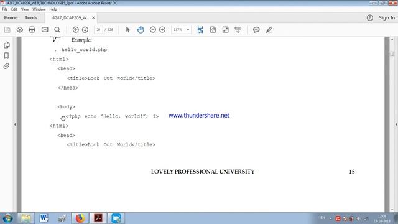Click the volume speaker tray icon
Screen dimensions: 398x224
pyautogui.click(x=358, y=218)
